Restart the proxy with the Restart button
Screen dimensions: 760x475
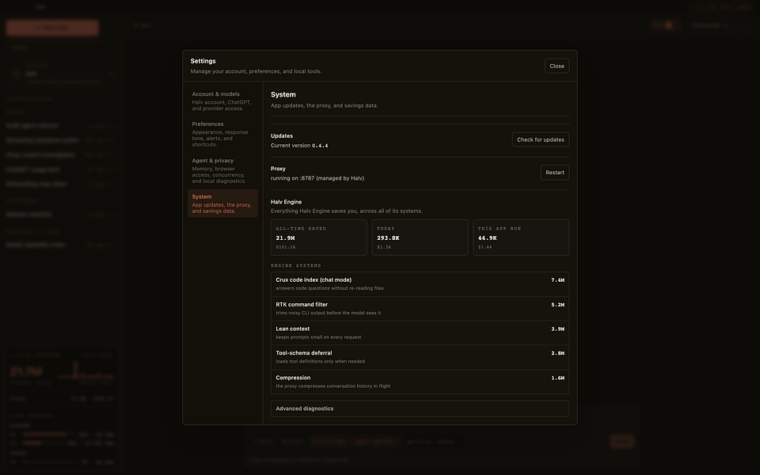pos(554,173)
